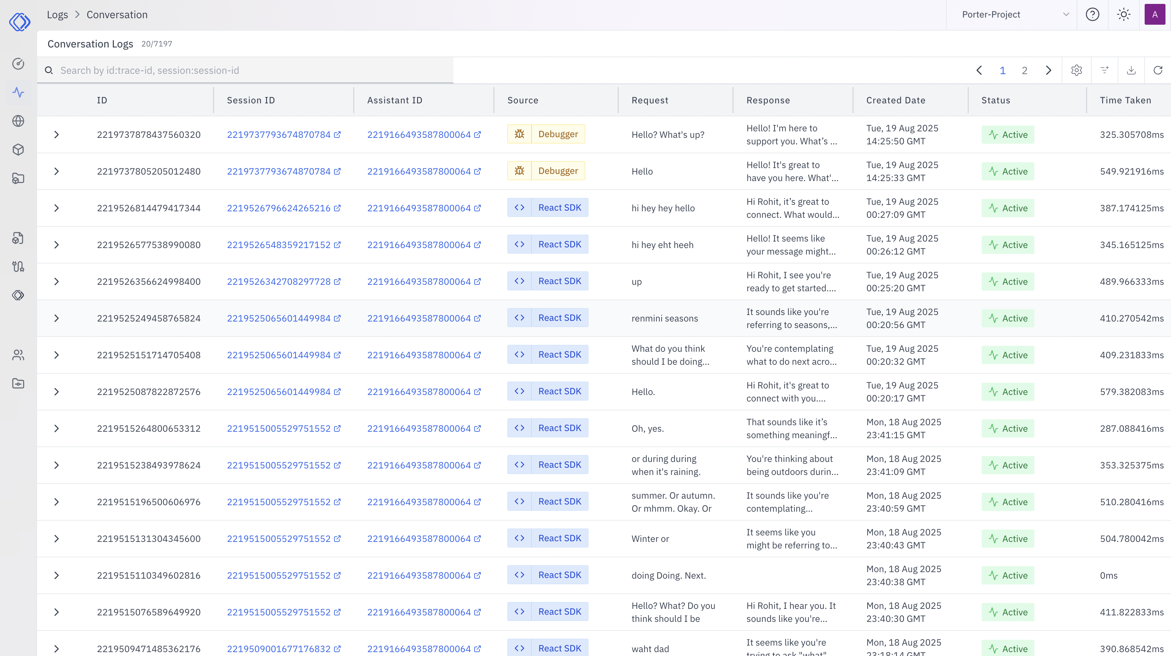Image resolution: width=1171 pixels, height=656 pixels.
Task: Select the activity logs icon in sidebar
Action: [18, 92]
